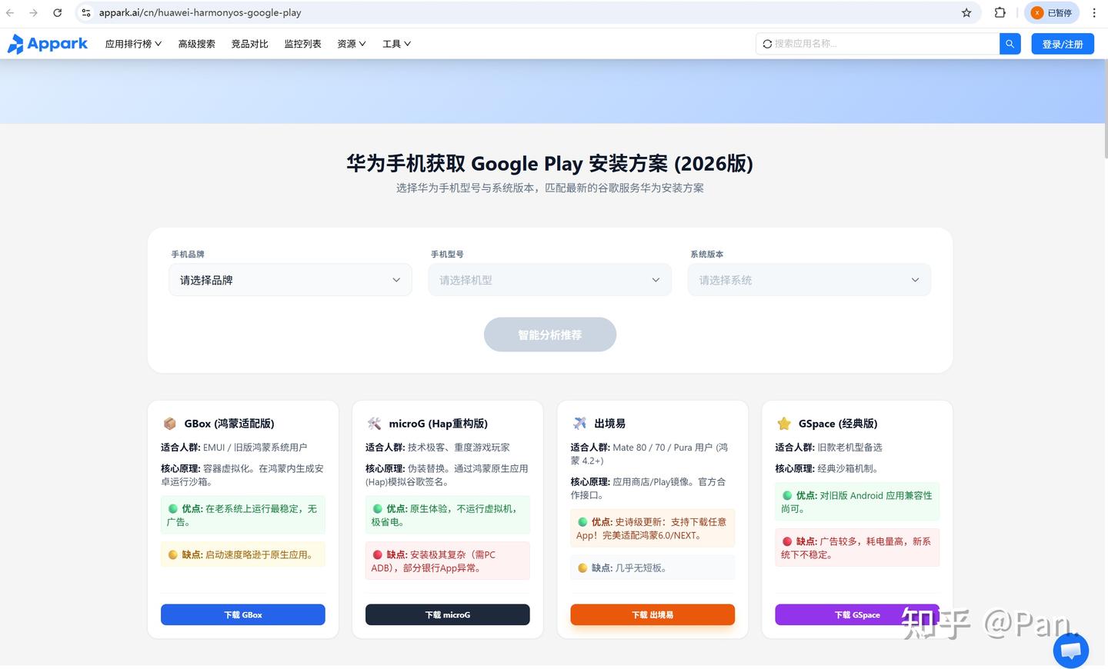The width and height of the screenshot is (1108, 669).
Task: Click the Appark logo
Action: (48, 44)
